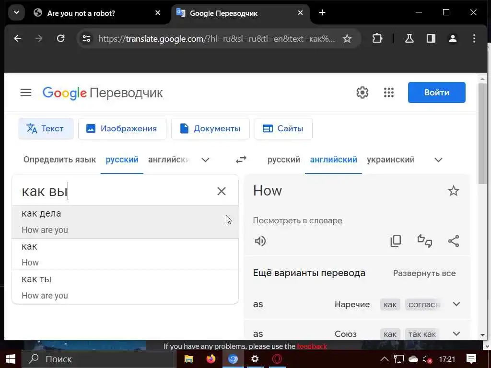Go forward in browser history

click(x=39, y=38)
